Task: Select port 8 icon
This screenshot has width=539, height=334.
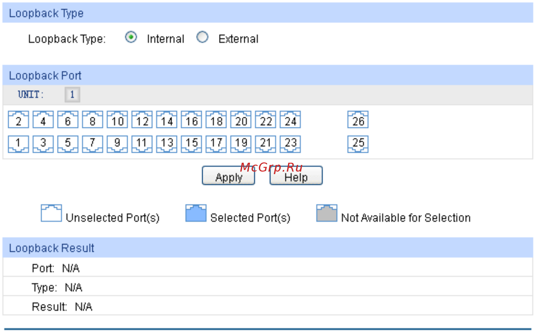Action: pyautogui.click(x=92, y=119)
